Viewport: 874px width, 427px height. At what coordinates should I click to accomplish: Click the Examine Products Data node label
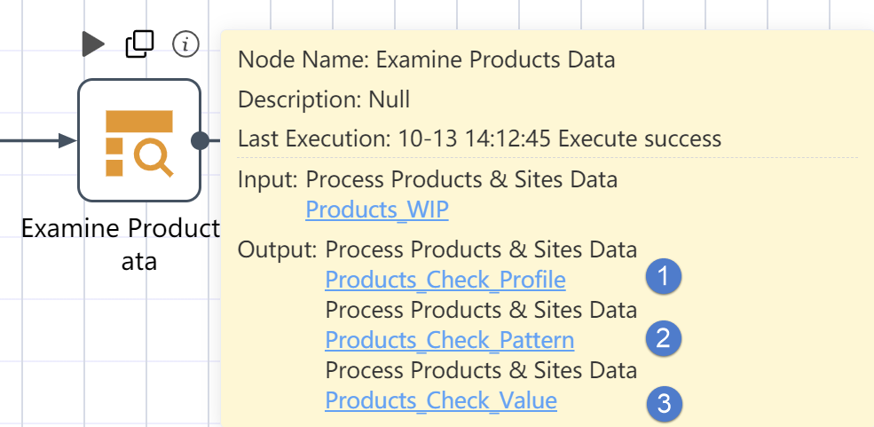click(x=121, y=245)
